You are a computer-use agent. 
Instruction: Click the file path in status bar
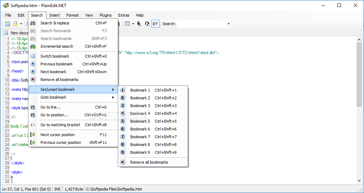tap(114, 189)
